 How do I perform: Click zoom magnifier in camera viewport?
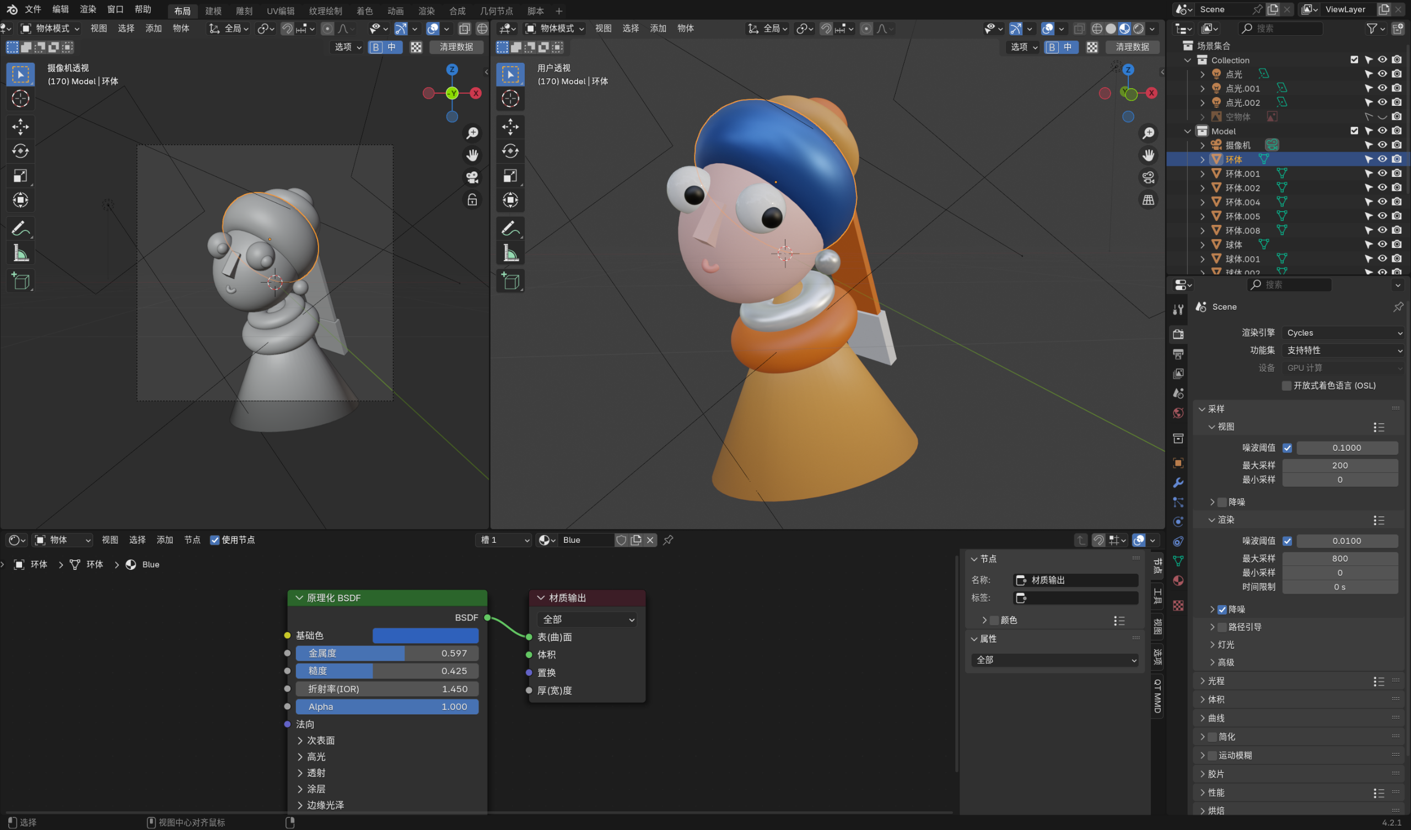tap(472, 133)
